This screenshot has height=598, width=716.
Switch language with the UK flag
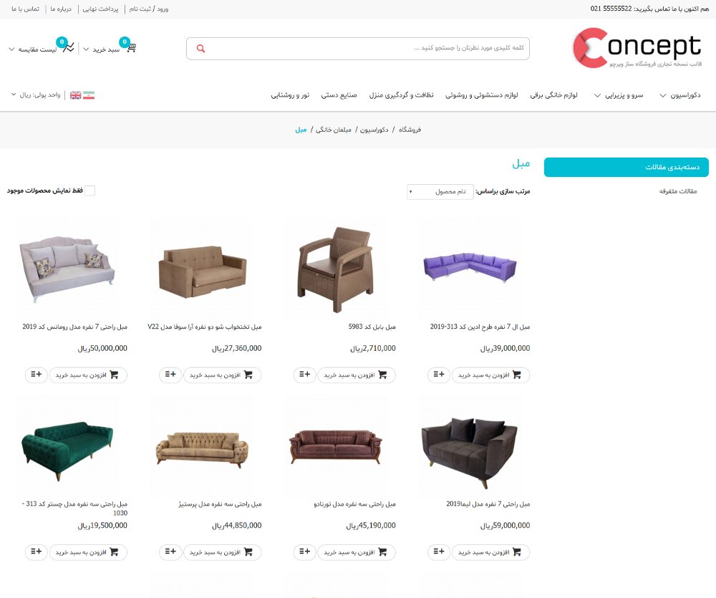pos(76,95)
